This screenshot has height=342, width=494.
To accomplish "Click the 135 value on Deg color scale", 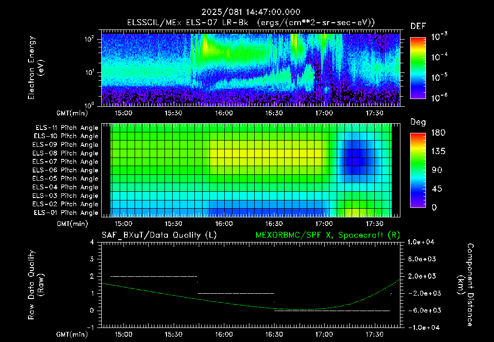I will pyautogui.click(x=438, y=152).
